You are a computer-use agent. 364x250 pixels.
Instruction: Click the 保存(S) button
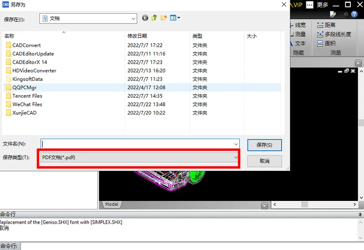pyautogui.click(x=264, y=145)
